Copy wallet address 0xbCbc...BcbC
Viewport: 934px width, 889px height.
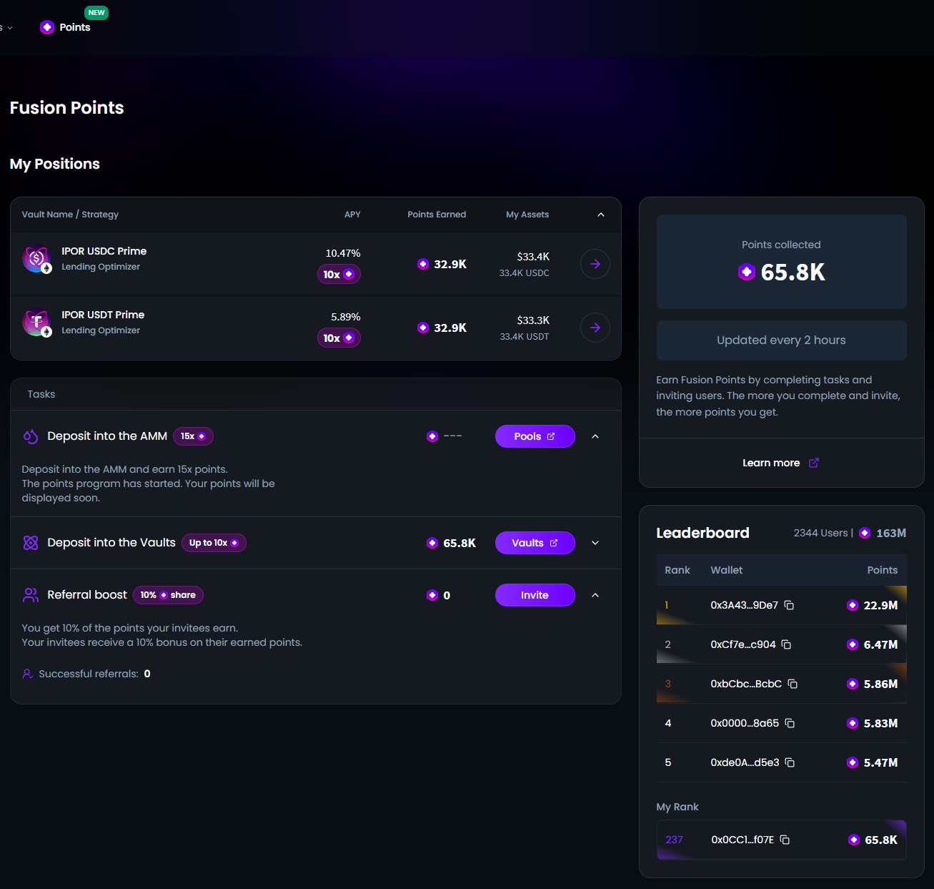click(x=793, y=684)
